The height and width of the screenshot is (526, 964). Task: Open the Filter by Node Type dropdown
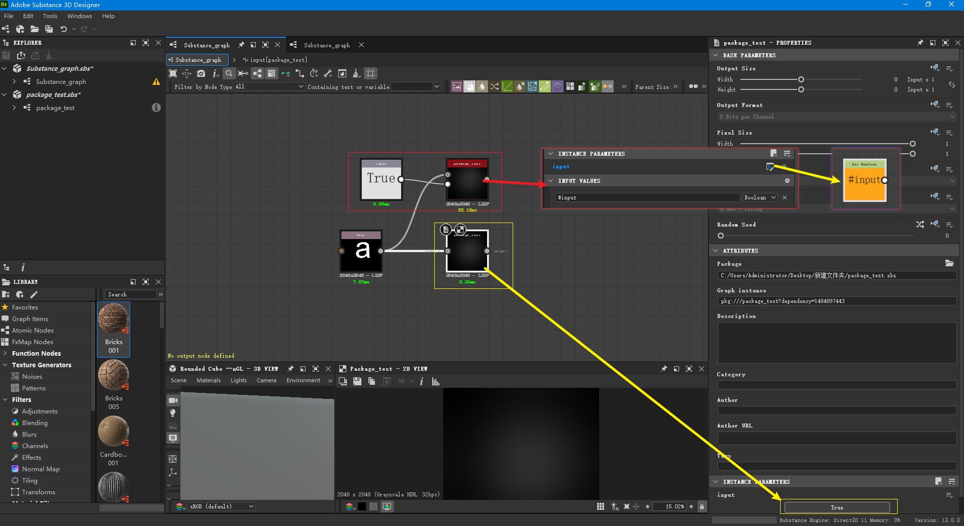269,86
